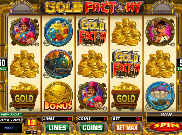Image resolution: width=182 pixels, height=135 pixels.
Task: Click the orange Bet Max button
Action: pos(127,128)
